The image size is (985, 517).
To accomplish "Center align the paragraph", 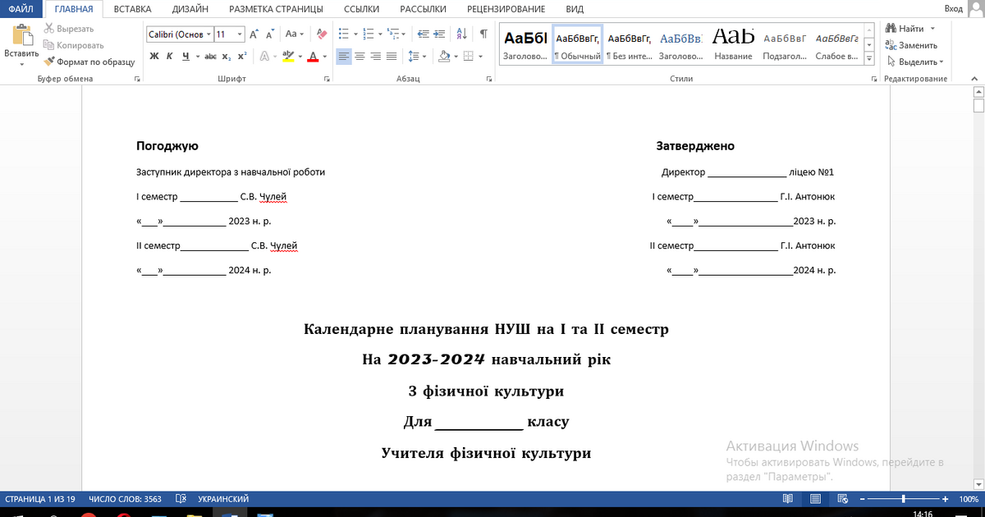I will (x=358, y=56).
